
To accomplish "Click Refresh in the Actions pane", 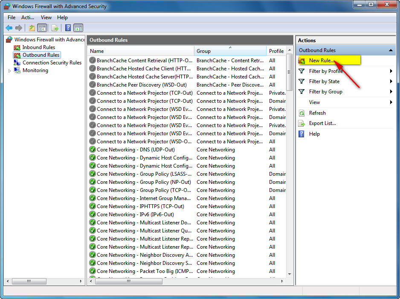I will click(317, 113).
